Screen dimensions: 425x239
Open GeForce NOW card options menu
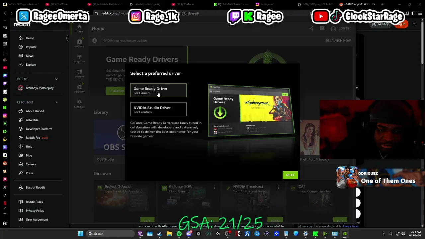coord(214,188)
